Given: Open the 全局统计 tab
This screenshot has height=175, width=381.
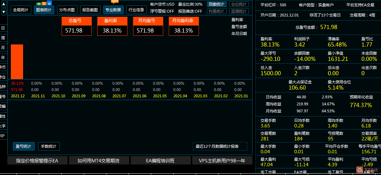Looking at the screenshot, I should (21, 10).
